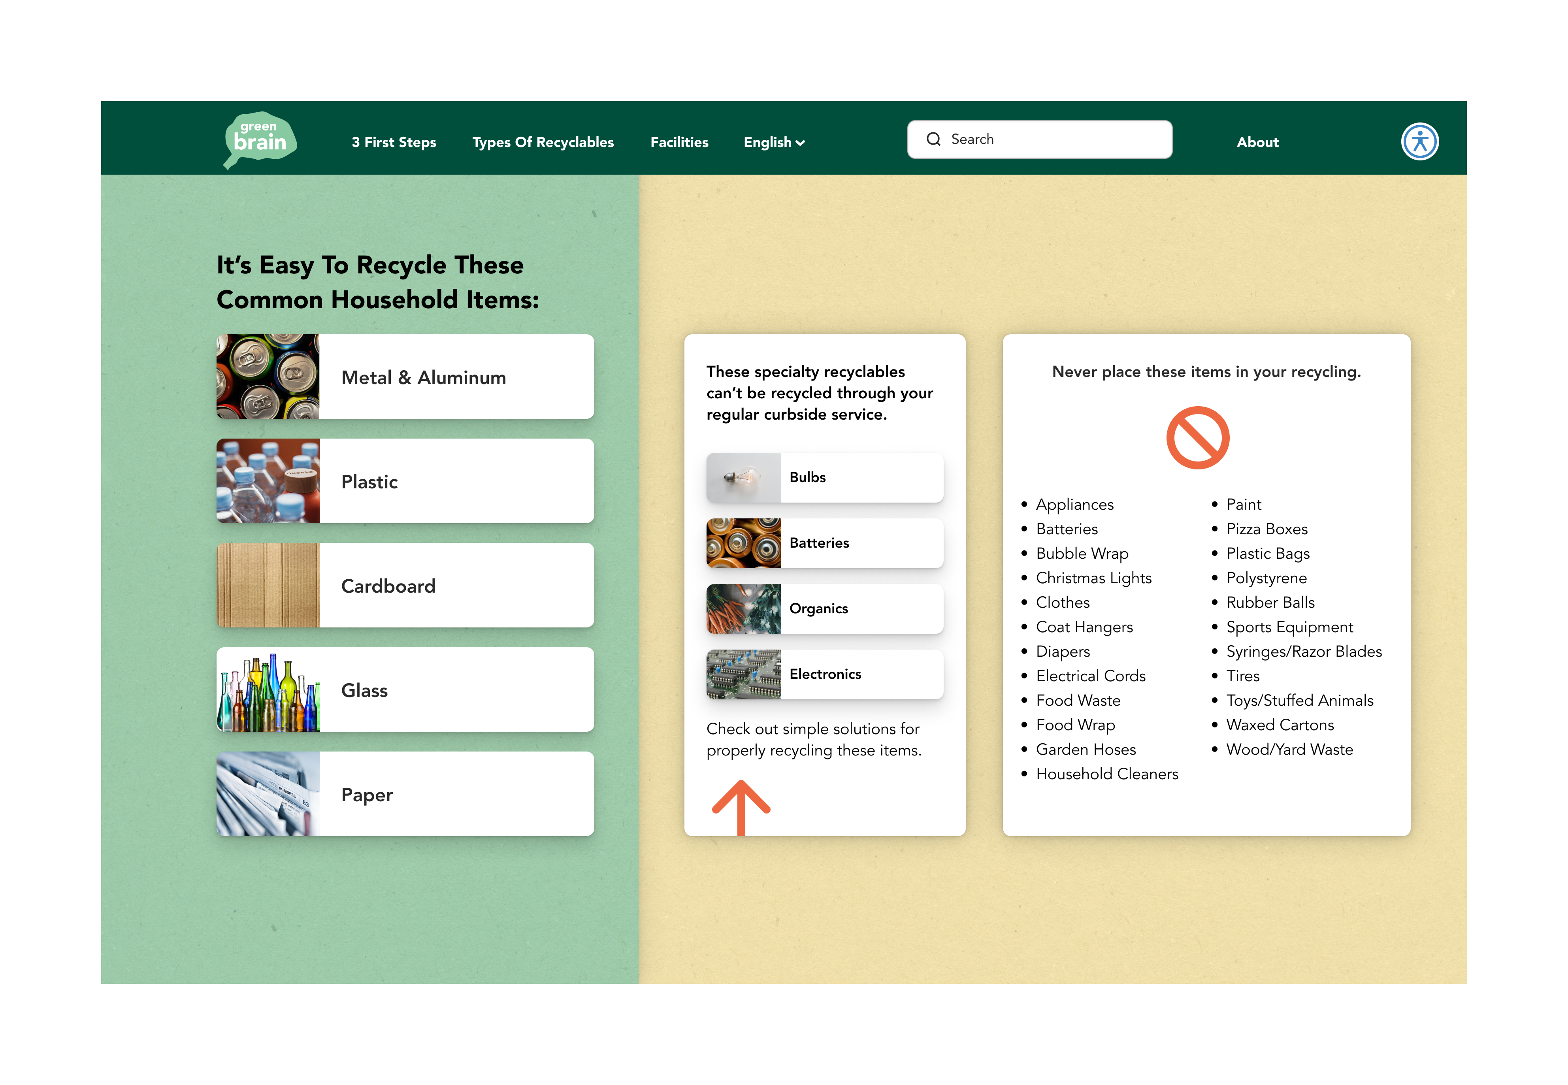
Task: Click the orange up arrow icon
Action: (741, 807)
